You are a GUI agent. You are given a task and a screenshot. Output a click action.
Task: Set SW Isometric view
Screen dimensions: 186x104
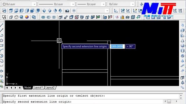coord(44,11)
